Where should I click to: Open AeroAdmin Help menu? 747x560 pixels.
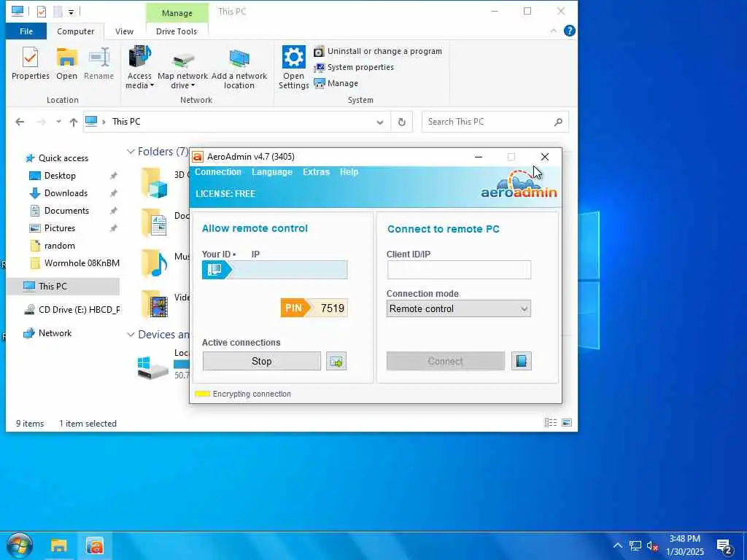[x=349, y=172]
